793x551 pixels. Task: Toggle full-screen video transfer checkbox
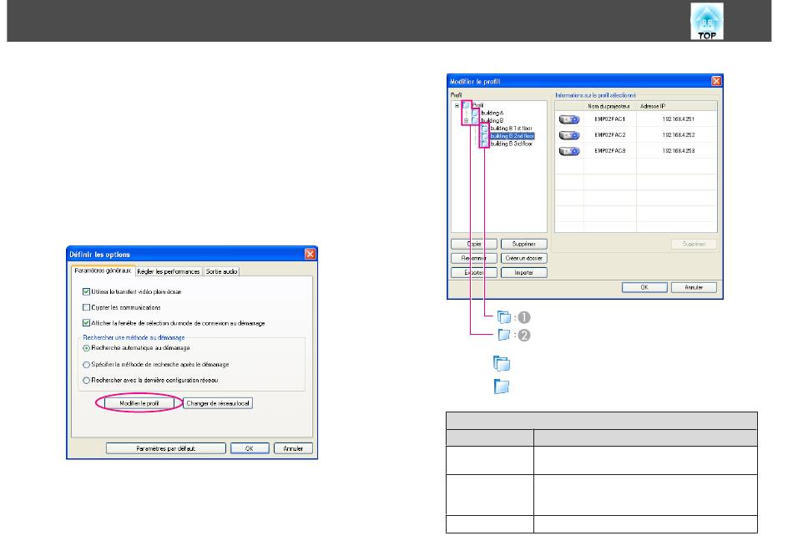tap(87, 292)
